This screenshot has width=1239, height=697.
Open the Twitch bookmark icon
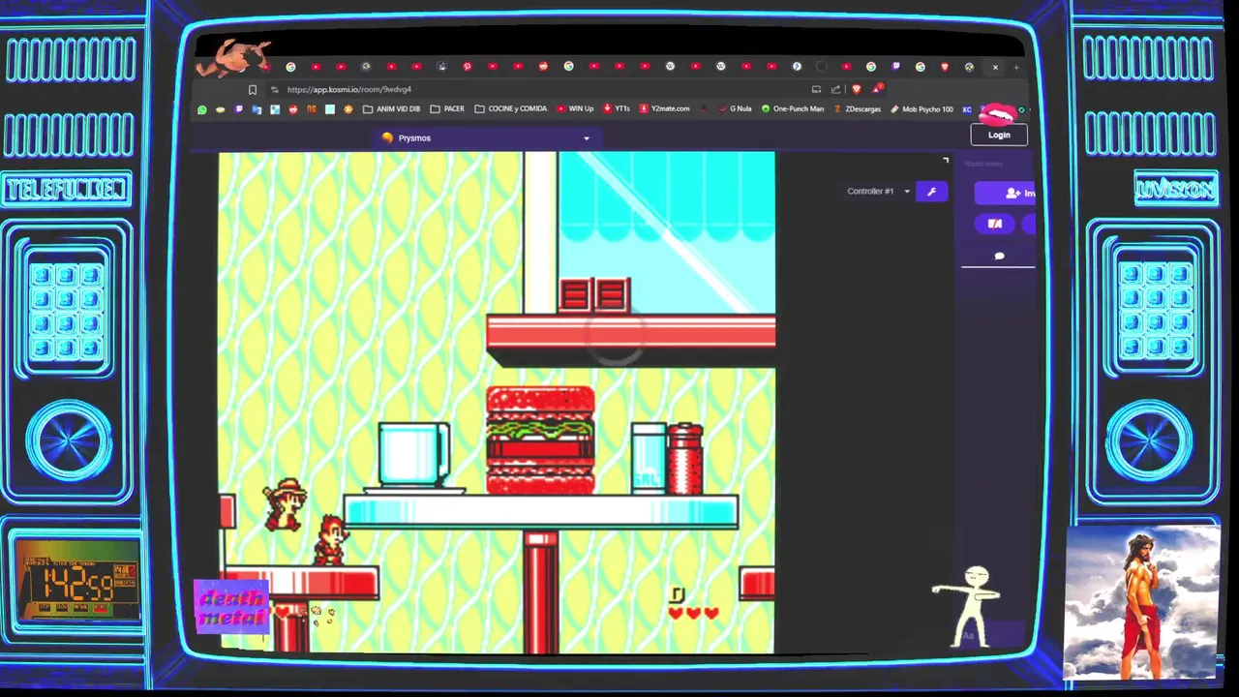238,109
